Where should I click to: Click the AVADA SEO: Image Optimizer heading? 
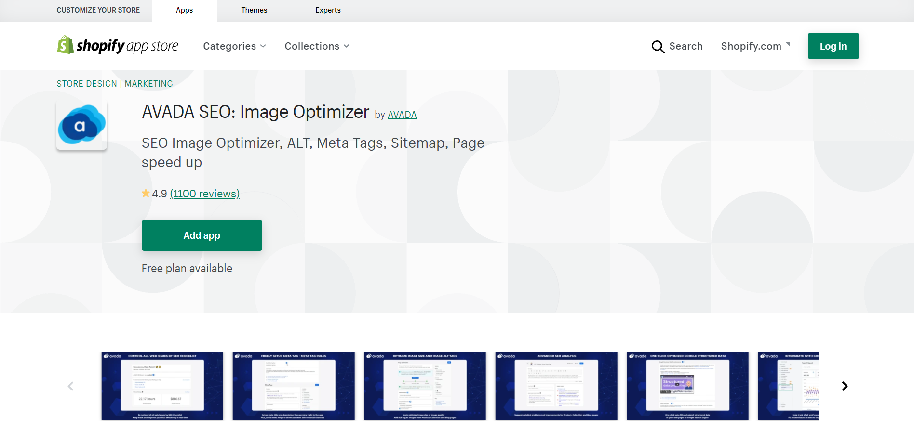click(x=255, y=112)
